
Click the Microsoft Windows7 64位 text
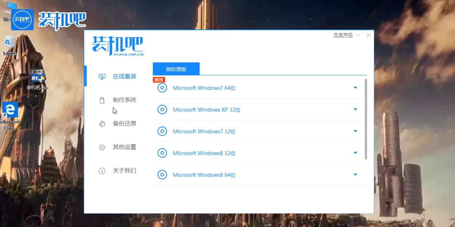pyautogui.click(x=204, y=88)
